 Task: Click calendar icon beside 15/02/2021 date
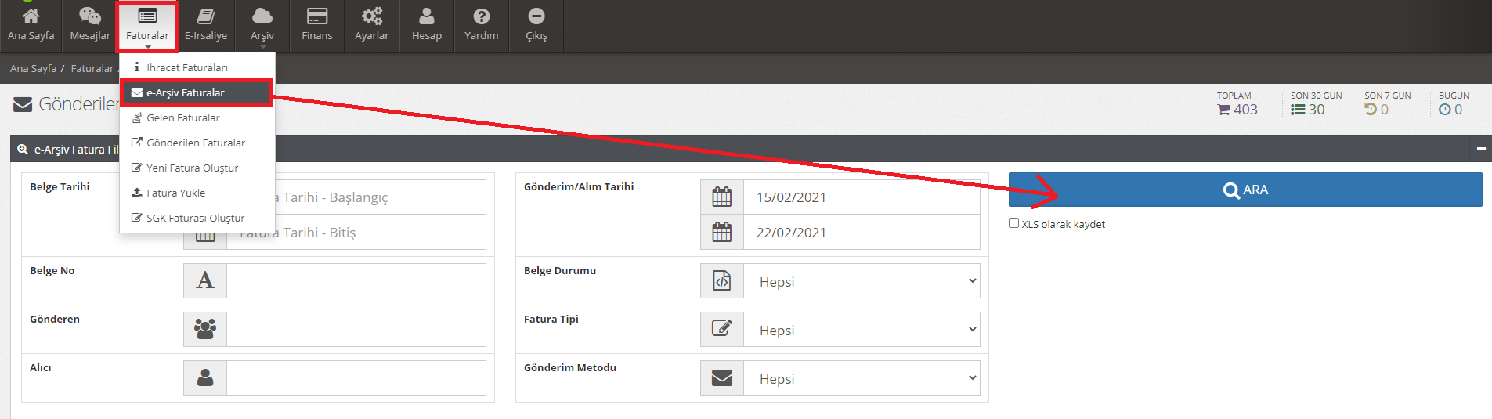(x=721, y=197)
